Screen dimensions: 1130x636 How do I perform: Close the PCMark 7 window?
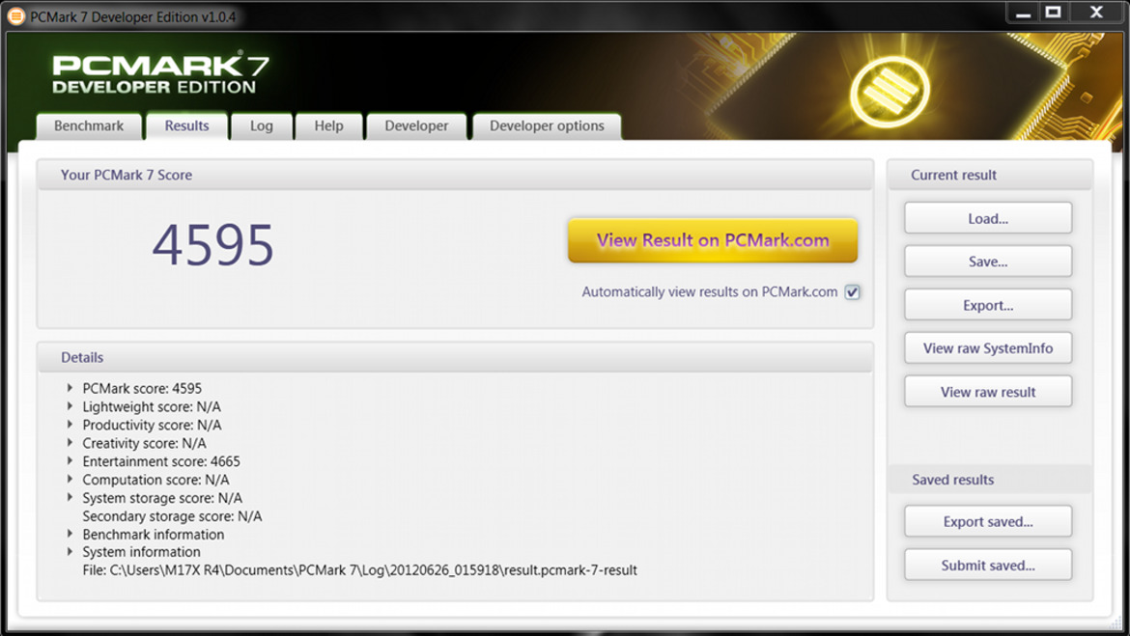(1096, 13)
